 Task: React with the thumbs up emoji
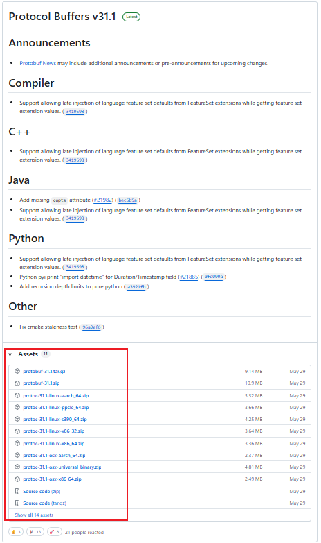16,532
